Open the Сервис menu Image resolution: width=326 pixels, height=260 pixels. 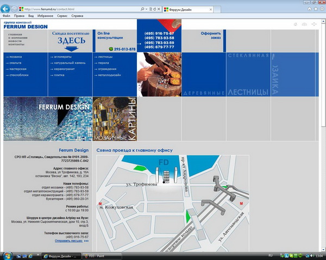[62, 16]
